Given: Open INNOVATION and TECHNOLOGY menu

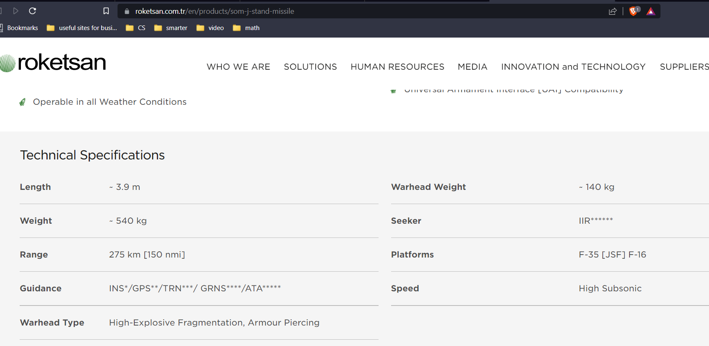Looking at the screenshot, I should coord(573,67).
